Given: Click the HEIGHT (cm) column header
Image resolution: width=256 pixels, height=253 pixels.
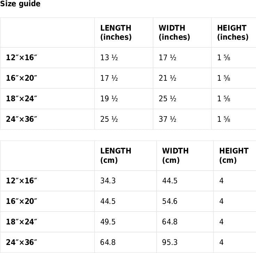Looking at the screenshot, I should (x=234, y=156).
